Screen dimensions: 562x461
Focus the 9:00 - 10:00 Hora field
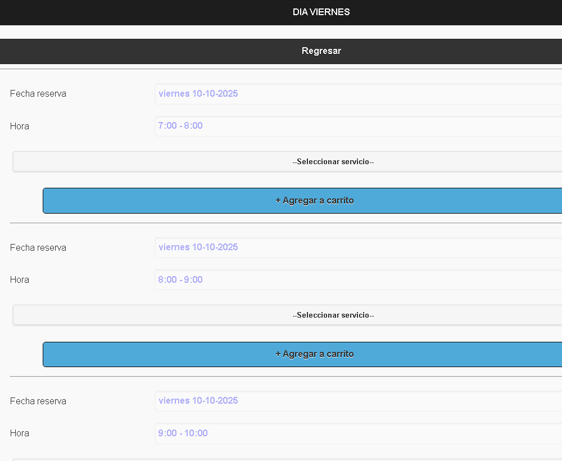(357, 433)
